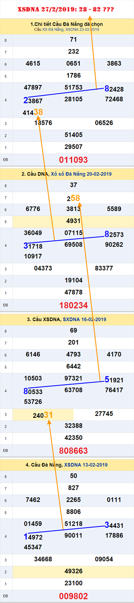Select the special prize number 808663
The image size is (134, 603).
click(x=73, y=451)
